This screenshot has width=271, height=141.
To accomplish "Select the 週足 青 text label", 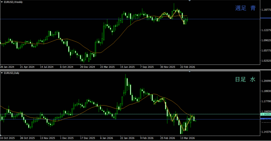I will [245, 8].
